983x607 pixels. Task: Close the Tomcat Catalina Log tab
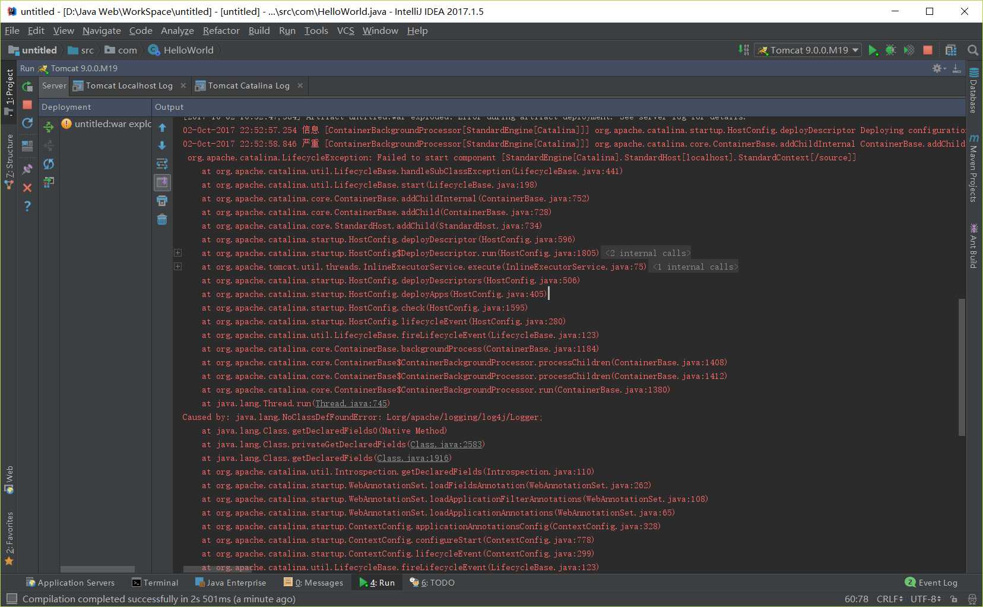pyautogui.click(x=300, y=86)
